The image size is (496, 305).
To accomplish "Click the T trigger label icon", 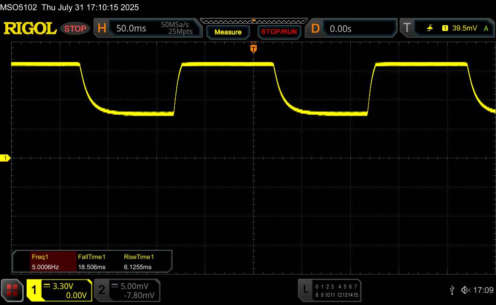I will pyautogui.click(x=407, y=28).
